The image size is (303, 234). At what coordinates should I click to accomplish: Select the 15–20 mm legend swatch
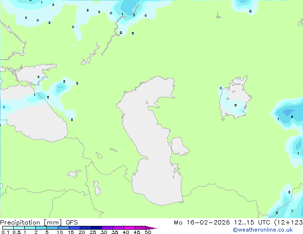pos(75,228)
